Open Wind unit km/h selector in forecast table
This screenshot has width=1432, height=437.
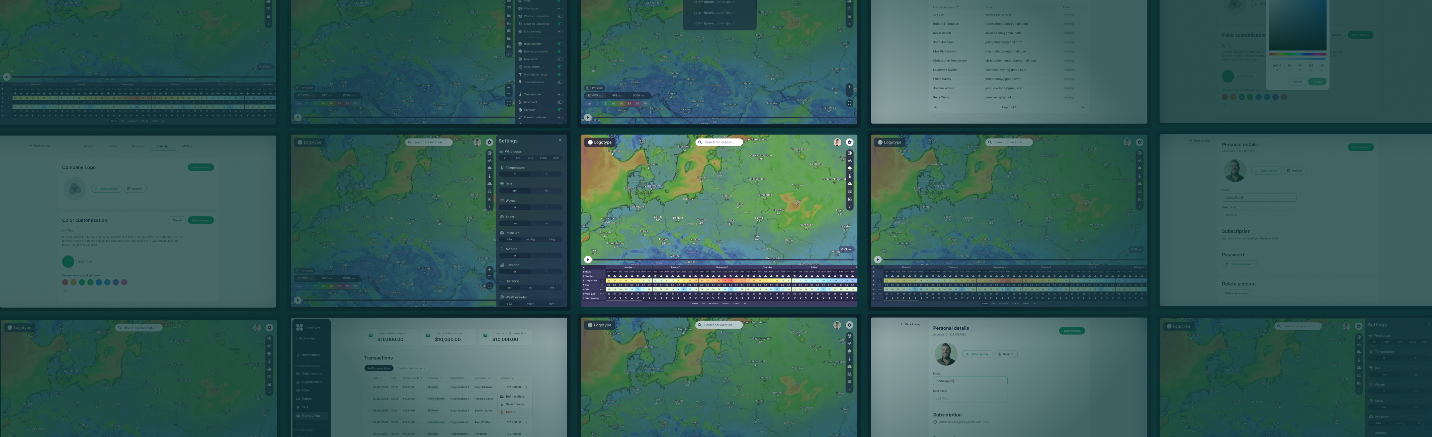602,290
